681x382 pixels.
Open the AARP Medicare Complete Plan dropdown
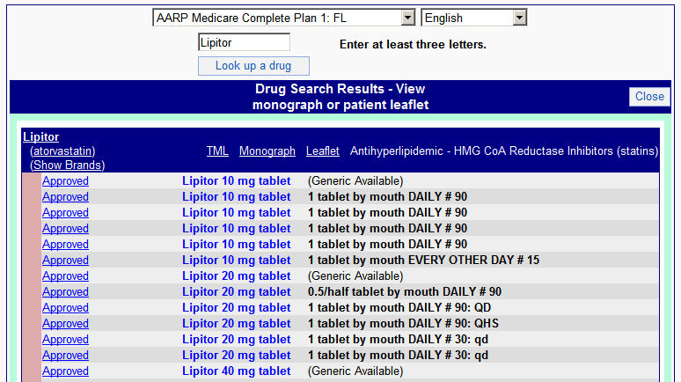[283, 18]
